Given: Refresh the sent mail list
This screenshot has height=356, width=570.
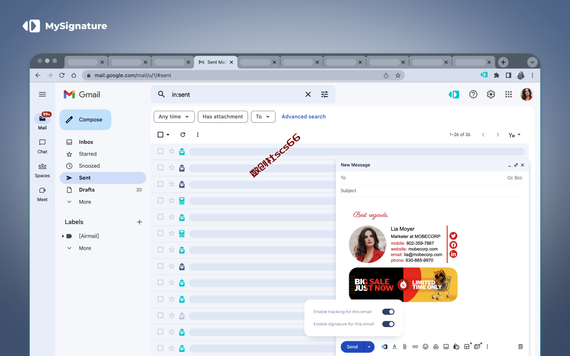Looking at the screenshot, I should (x=183, y=134).
